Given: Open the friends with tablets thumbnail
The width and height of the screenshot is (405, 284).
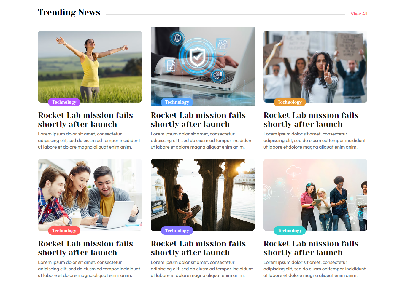Looking at the screenshot, I should click(x=315, y=195).
